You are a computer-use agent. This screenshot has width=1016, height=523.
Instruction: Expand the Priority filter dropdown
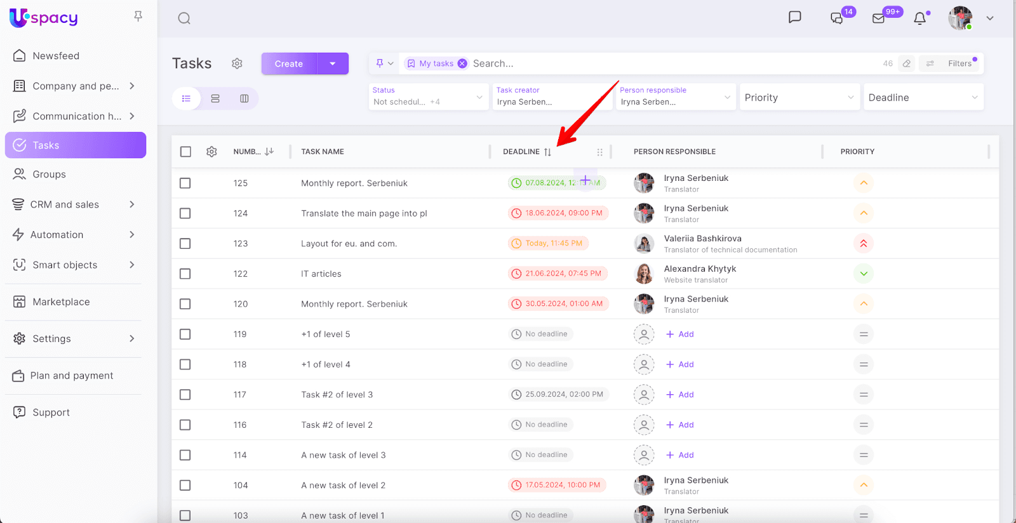click(x=799, y=97)
